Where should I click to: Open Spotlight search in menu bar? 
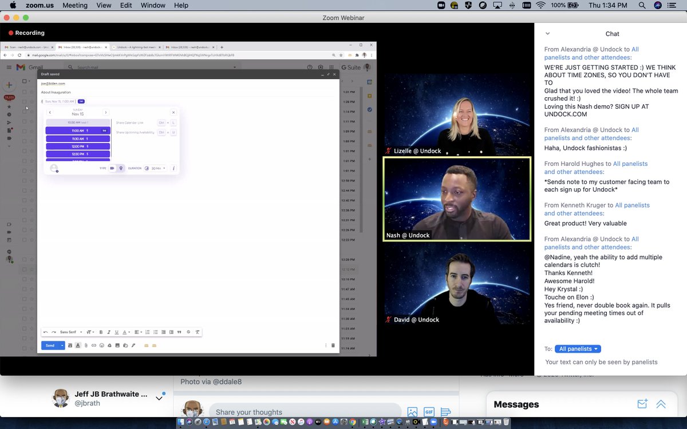click(642, 5)
